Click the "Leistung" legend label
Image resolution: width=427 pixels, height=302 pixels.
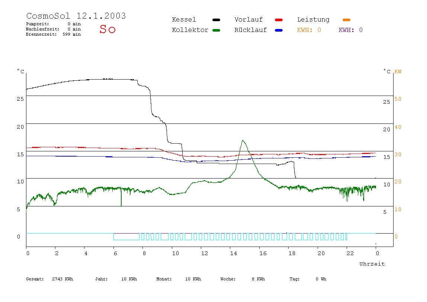313,20
